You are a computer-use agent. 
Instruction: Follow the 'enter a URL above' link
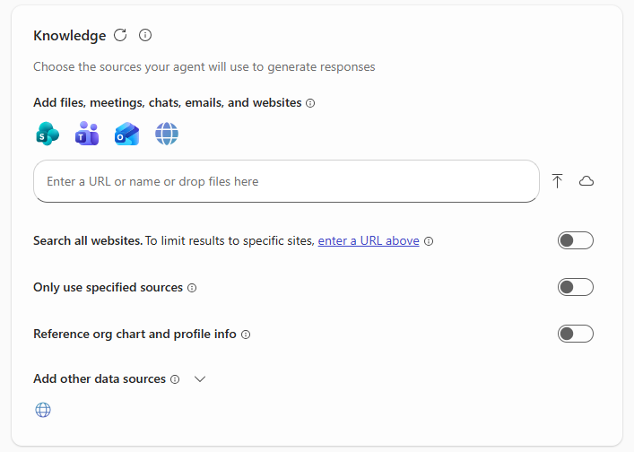pos(369,240)
